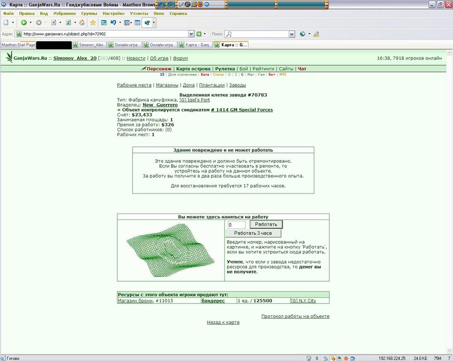
Task: Click the captcha number input field
Action: tap(237, 225)
